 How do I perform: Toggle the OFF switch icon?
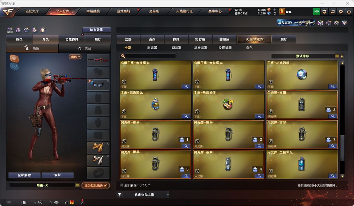(x=10, y=30)
